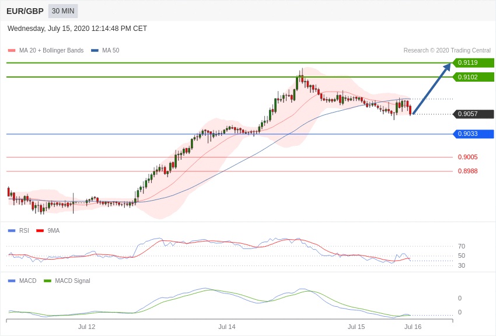496x336 pixels.
Task: Toggle the MACD legend entry
Action: point(22,281)
